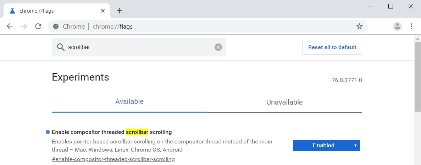Image resolution: width=421 pixels, height=165 pixels.
Task: Open the Enabled dropdown for compositor scrollbar
Action: 326,145
